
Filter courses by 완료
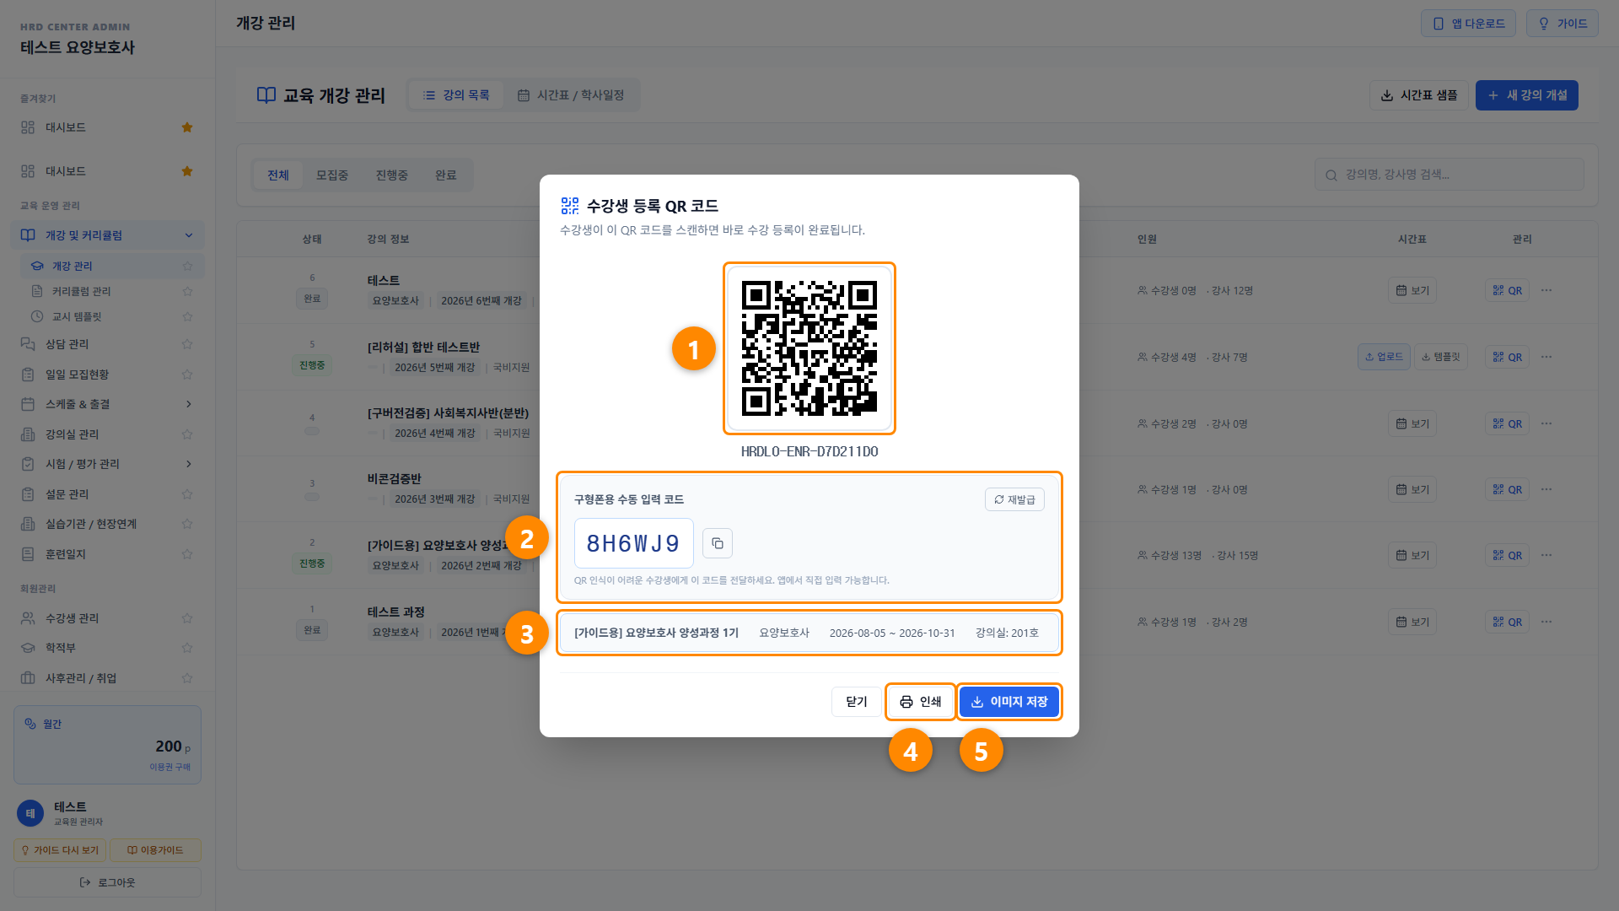pyautogui.click(x=446, y=175)
